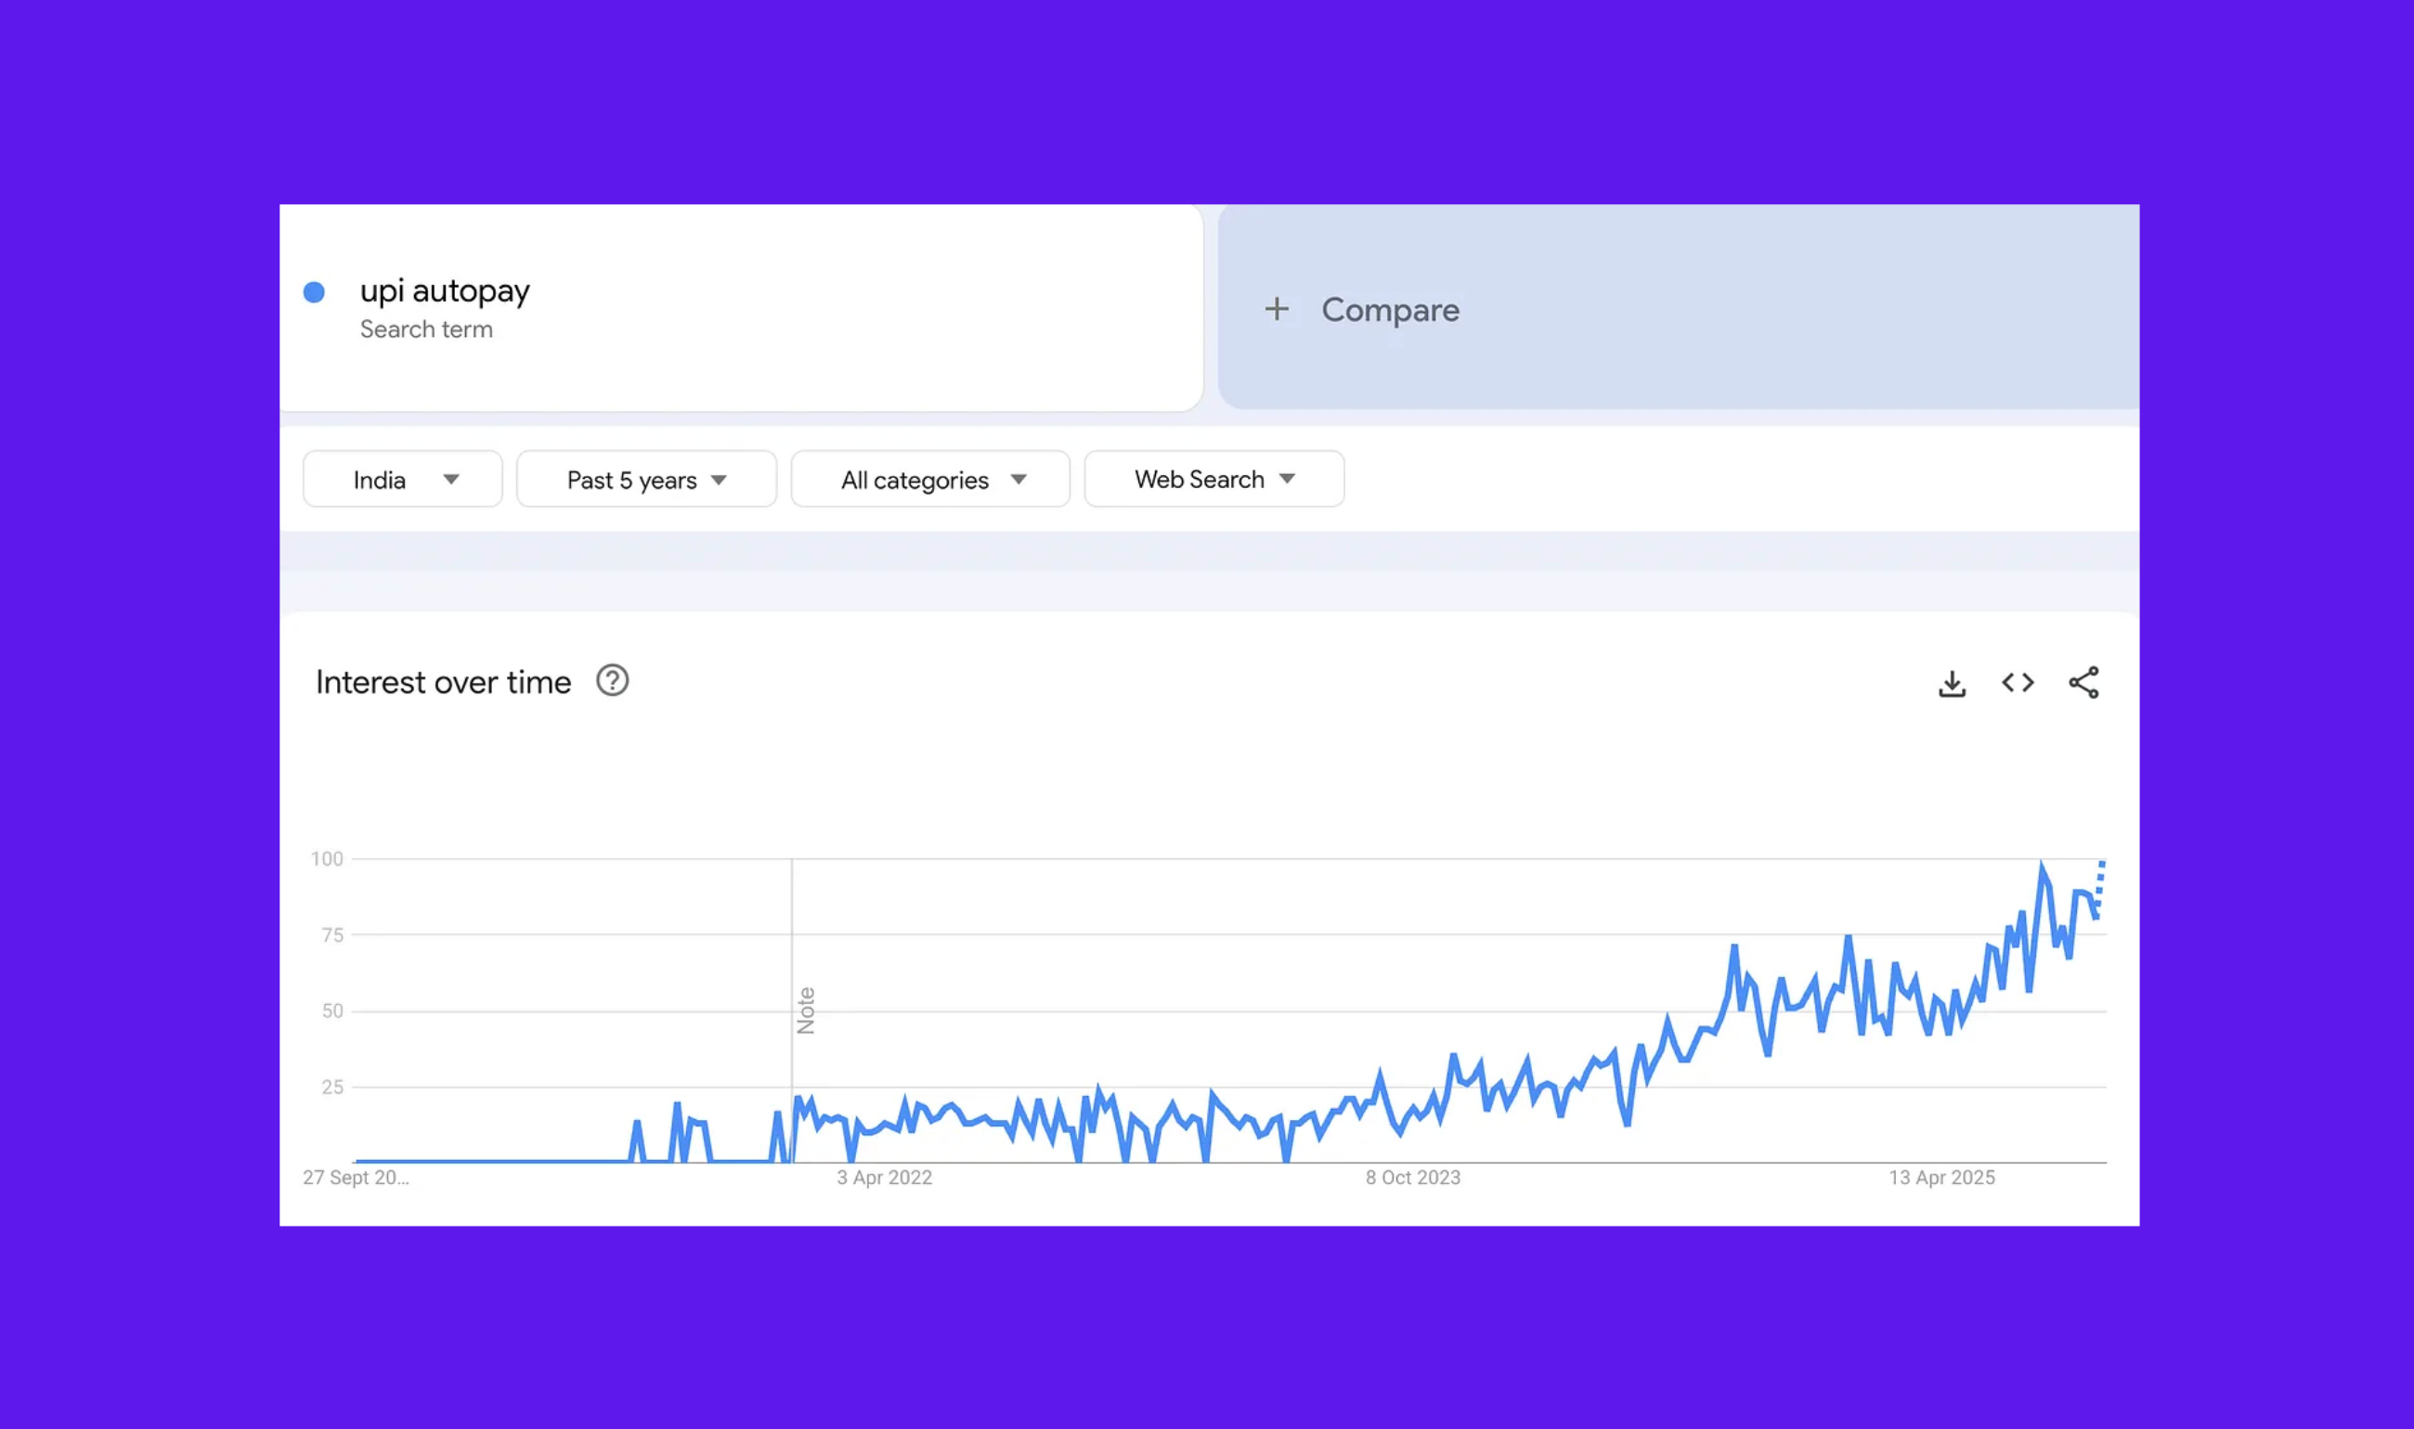Click the Note marker on the chart
The height and width of the screenshot is (1429, 2414).
point(806,1011)
